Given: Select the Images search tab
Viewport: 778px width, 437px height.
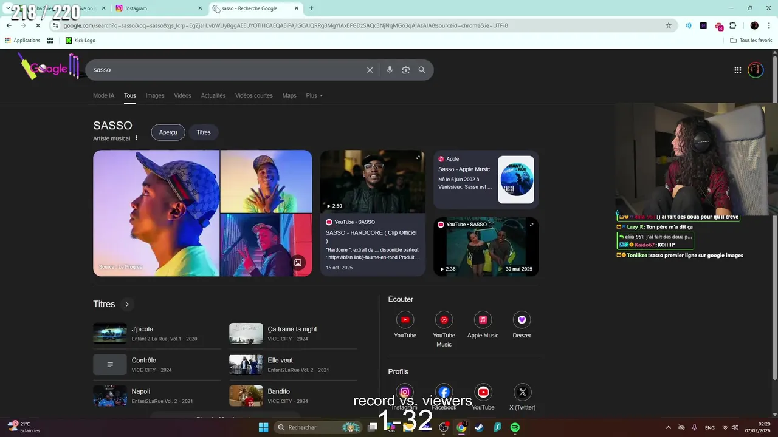Looking at the screenshot, I should [x=155, y=95].
